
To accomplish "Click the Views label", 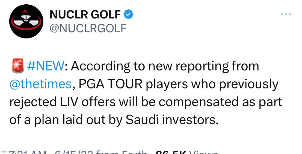I will pos(203,152).
